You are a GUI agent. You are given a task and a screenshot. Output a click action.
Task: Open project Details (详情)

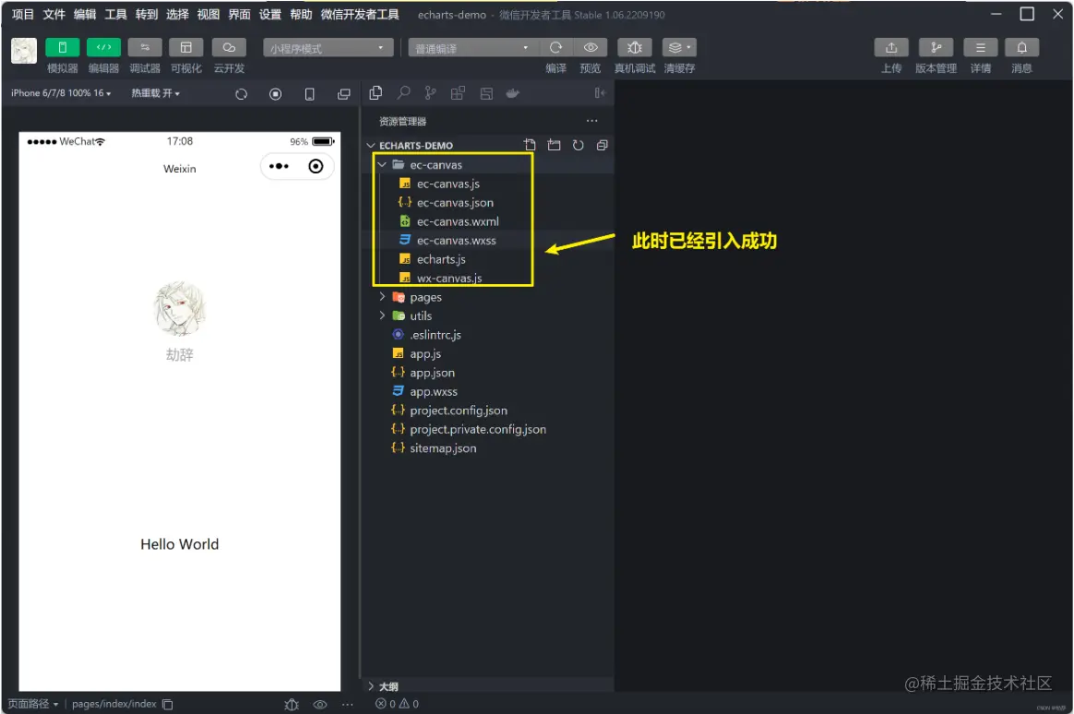[980, 47]
